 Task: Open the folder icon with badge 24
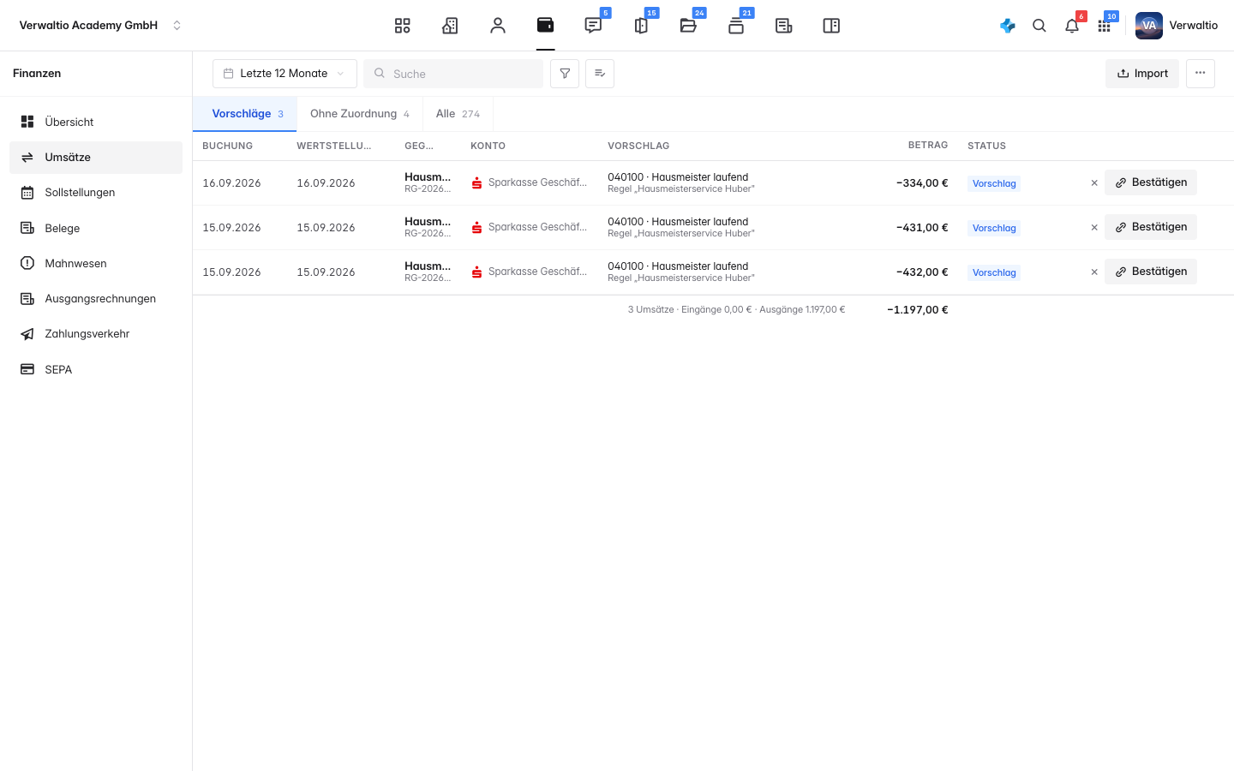(x=688, y=26)
